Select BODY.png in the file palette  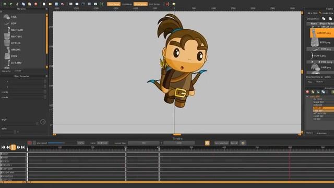pyautogui.click(x=322, y=43)
